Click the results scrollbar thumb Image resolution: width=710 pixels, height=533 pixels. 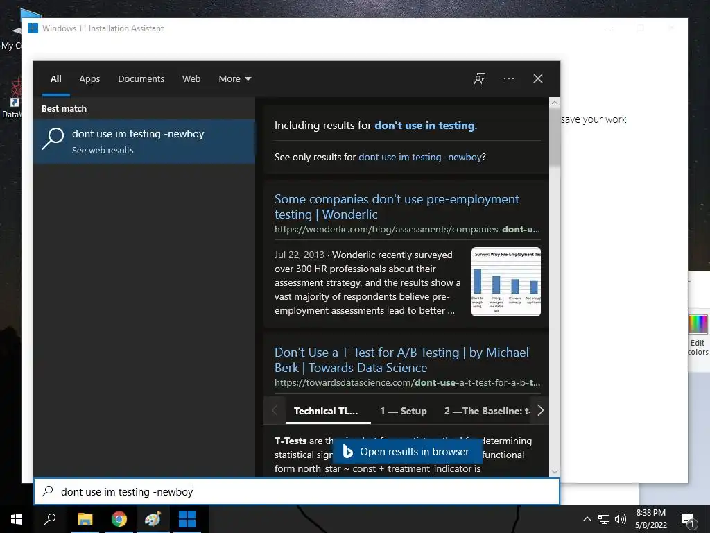tap(554, 138)
